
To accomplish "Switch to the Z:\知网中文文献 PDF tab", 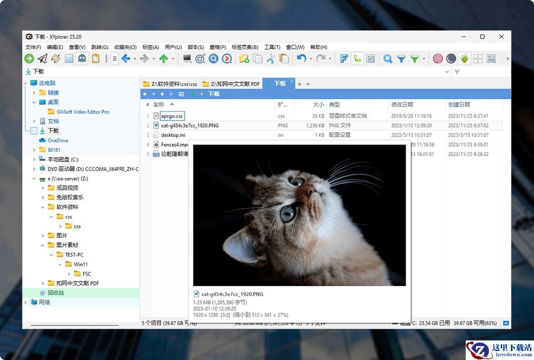I will click(232, 83).
